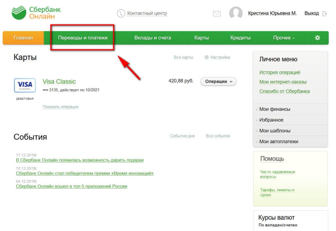This screenshot has height=231, width=336.
Task: Open the Вклады и счета tab
Action: coord(153,38)
